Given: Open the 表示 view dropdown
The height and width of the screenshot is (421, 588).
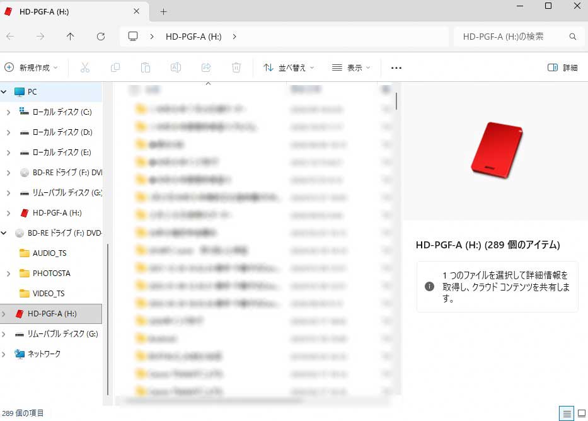Looking at the screenshot, I should coord(352,68).
